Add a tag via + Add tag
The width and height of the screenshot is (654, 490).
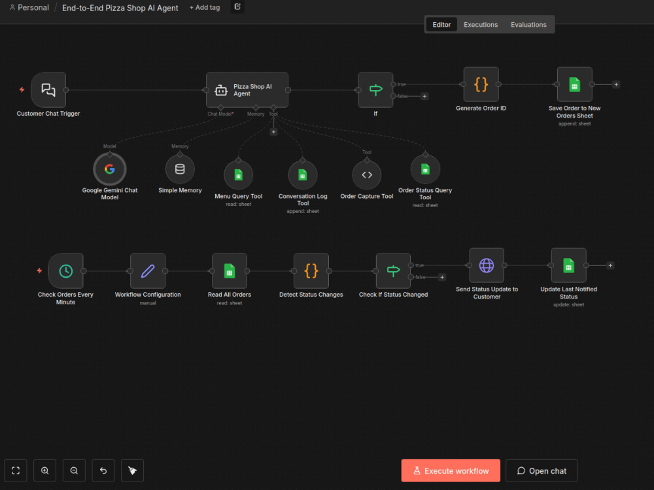click(x=204, y=7)
